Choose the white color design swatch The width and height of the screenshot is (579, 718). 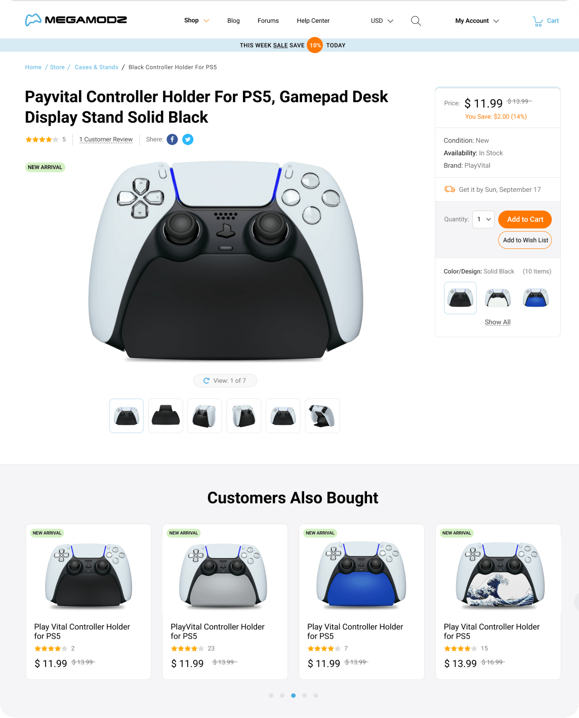click(x=498, y=298)
